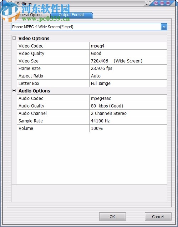Select the Aspect Ratio label cell
The image size is (178, 227).
point(53,76)
